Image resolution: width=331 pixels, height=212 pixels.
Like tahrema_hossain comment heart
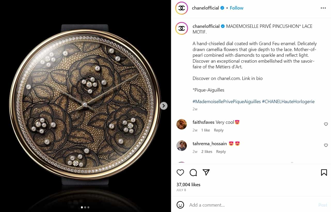326,145
